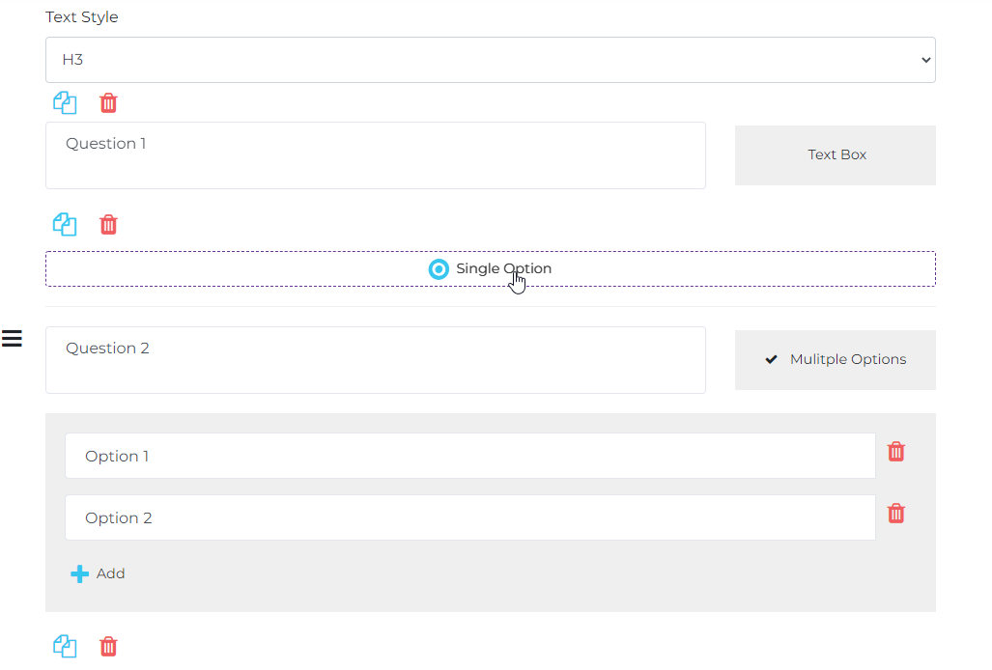The height and width of the screenshot is (670, 992).
Task: Click the checkmark beside Mulitple Options
Action: (771, 358)
